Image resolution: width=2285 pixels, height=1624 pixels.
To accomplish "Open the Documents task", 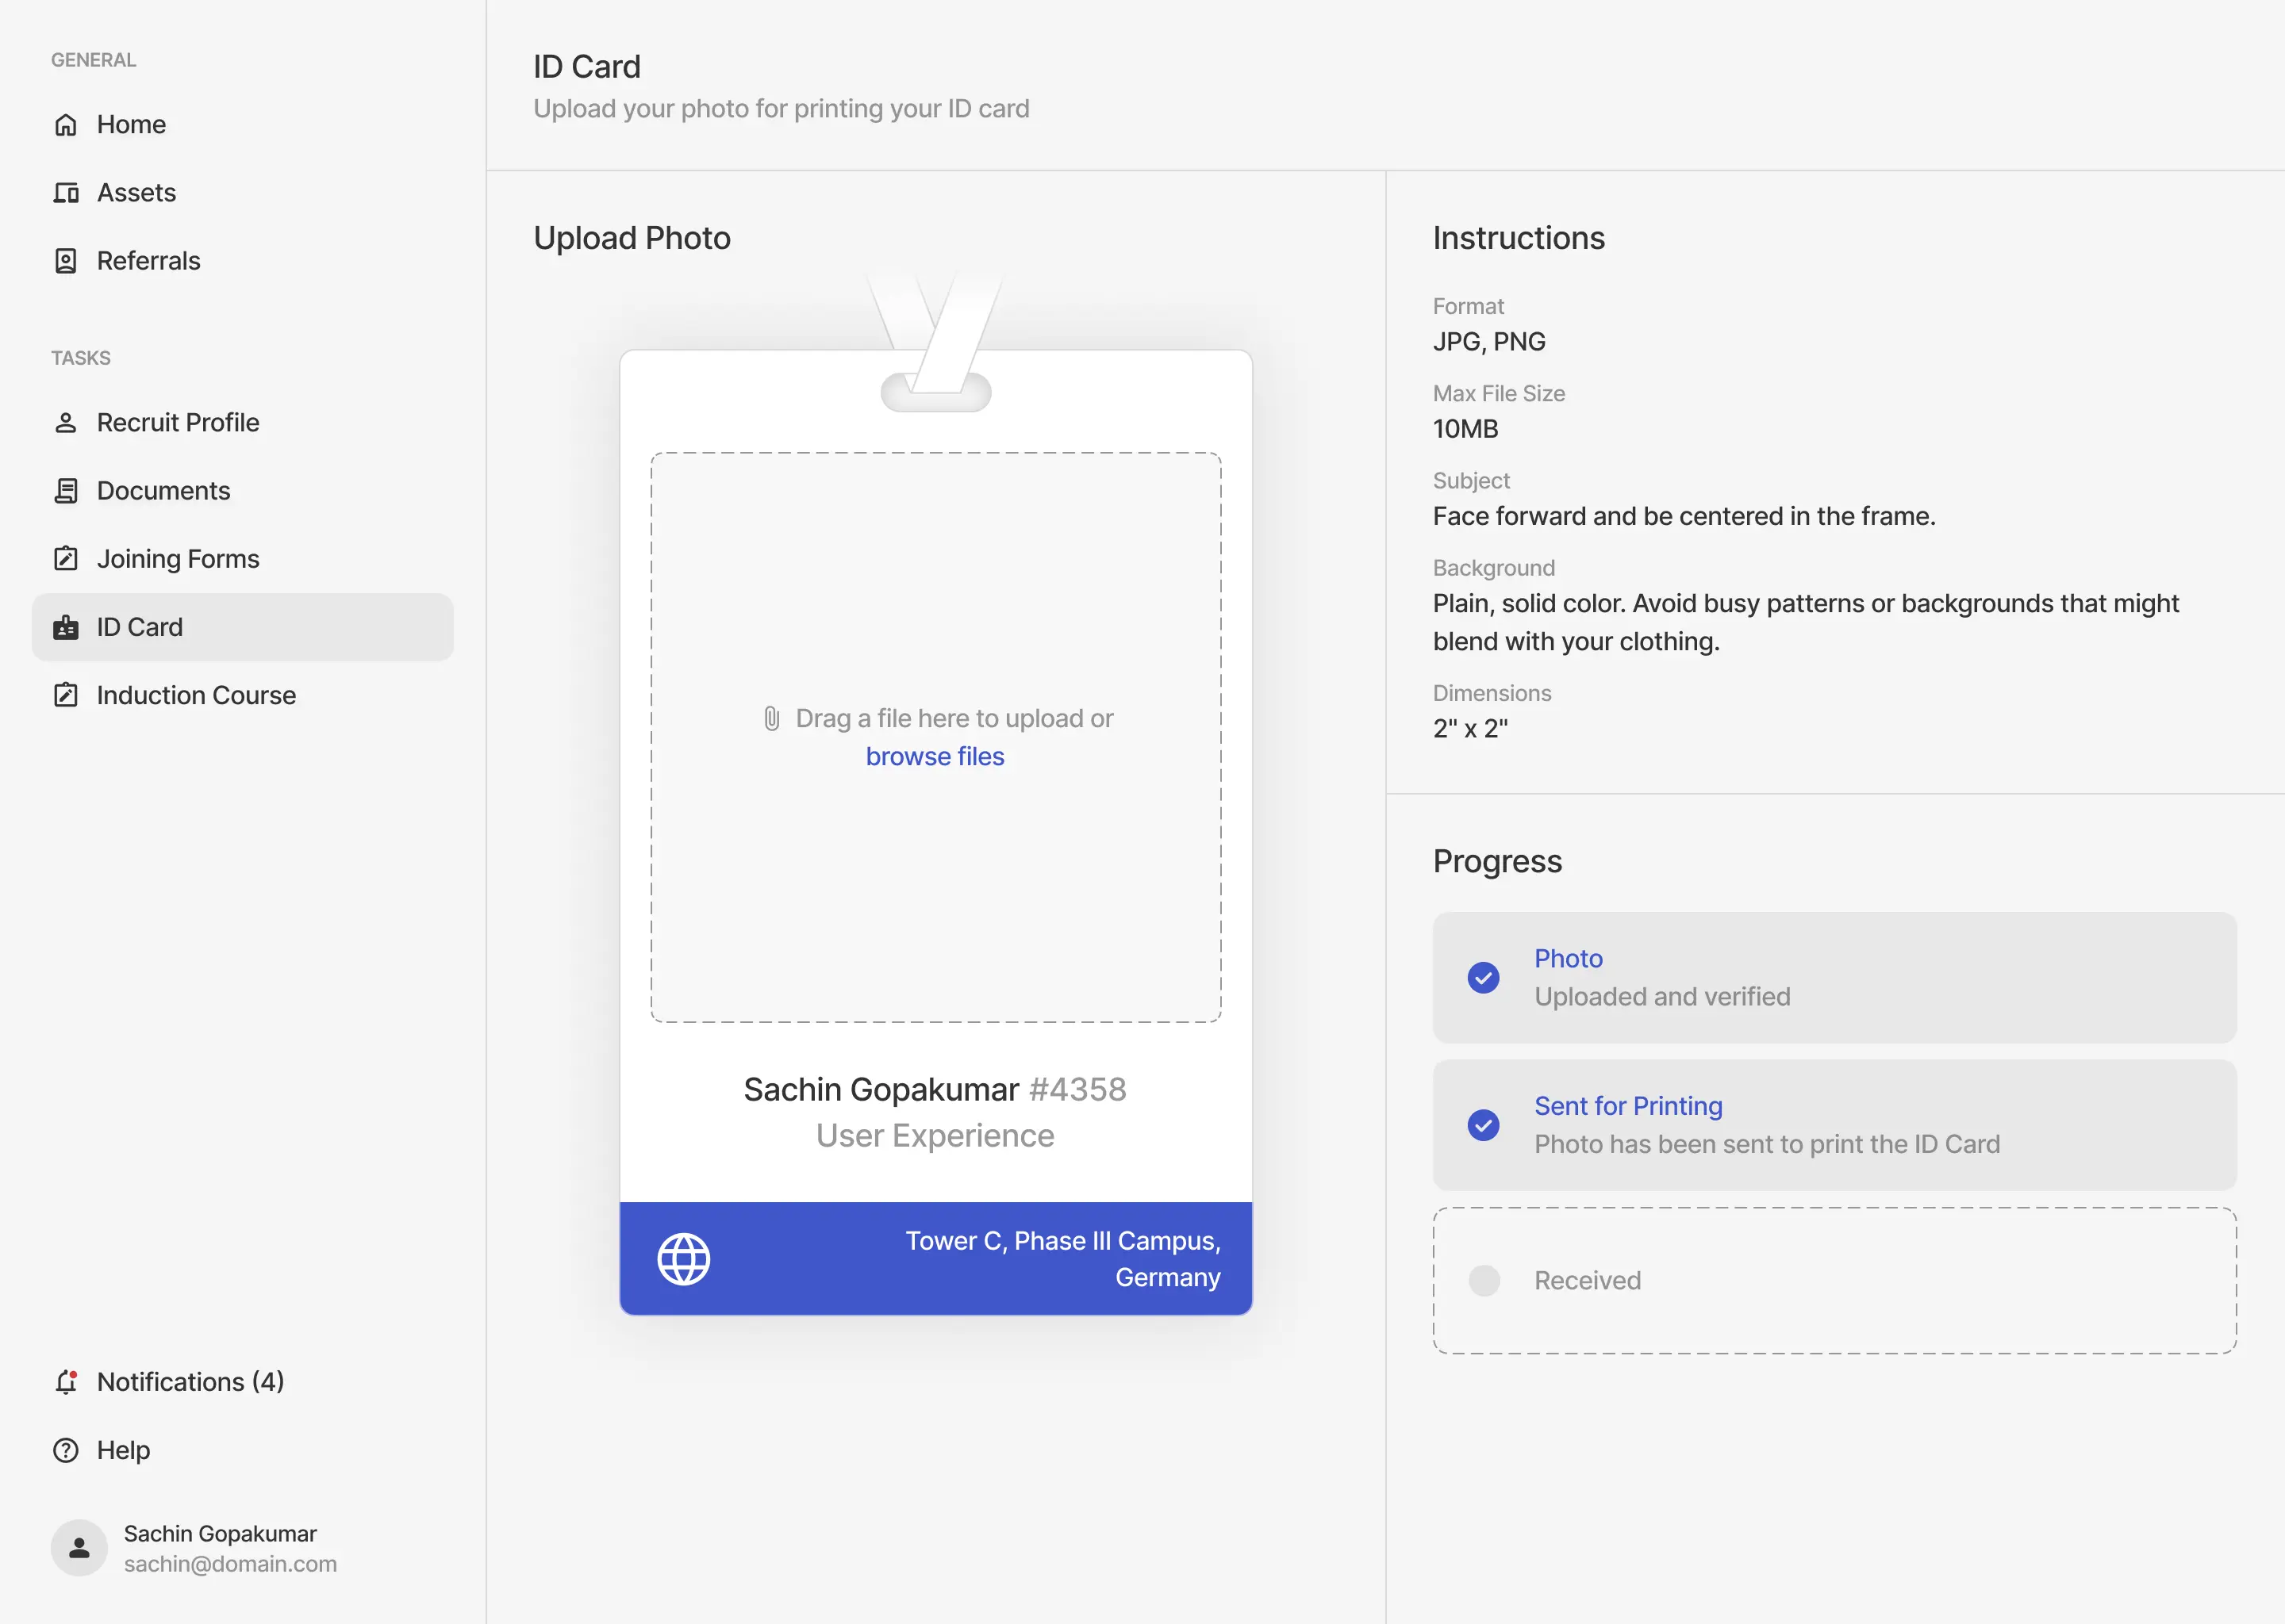I will [x=243, y=491].
